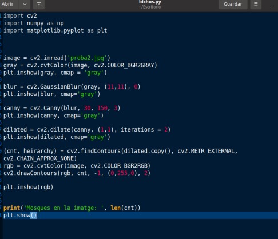Create a new document tab icon

[x=39, y=4]
